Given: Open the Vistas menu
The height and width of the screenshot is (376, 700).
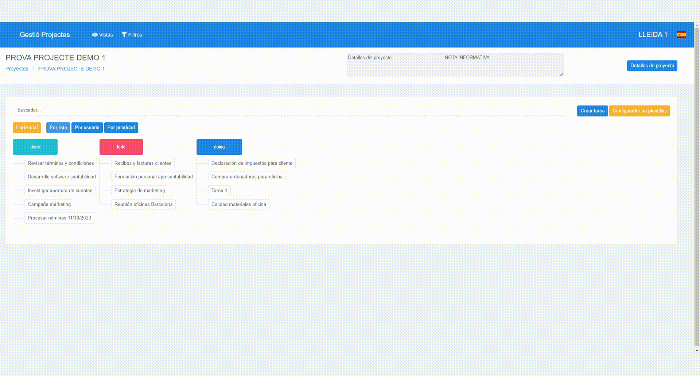Looking at the screenshot, I should tap(105, 35).
